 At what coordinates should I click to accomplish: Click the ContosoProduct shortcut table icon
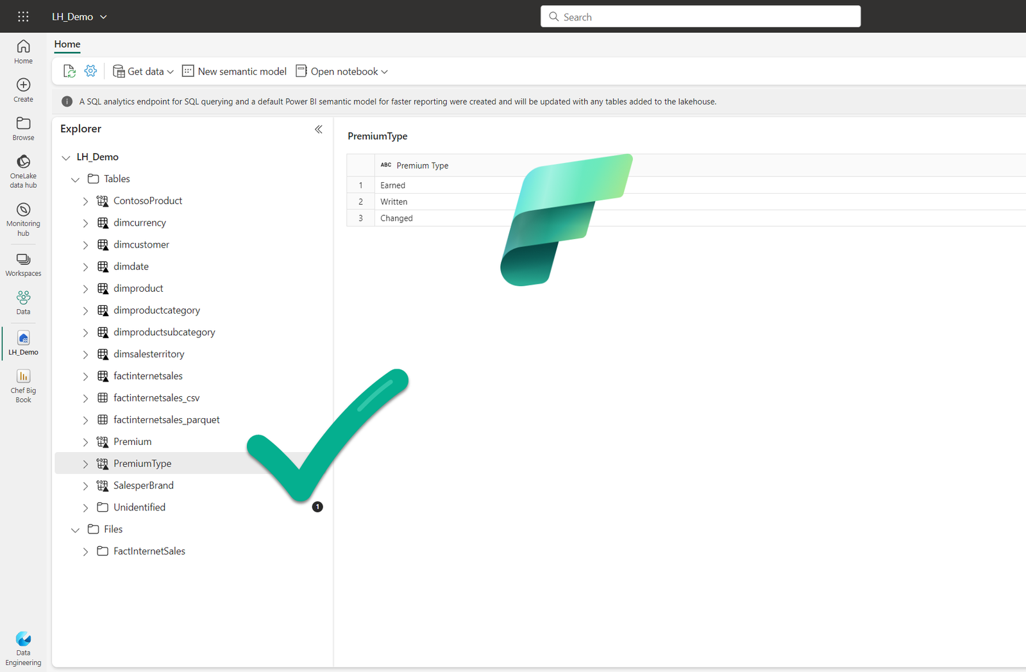pyautogui.click(x=103, y=201)
